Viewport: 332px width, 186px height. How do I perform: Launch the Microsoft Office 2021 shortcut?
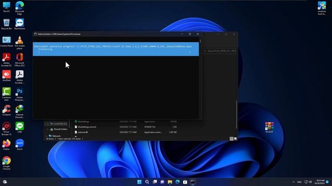point(20,60)
